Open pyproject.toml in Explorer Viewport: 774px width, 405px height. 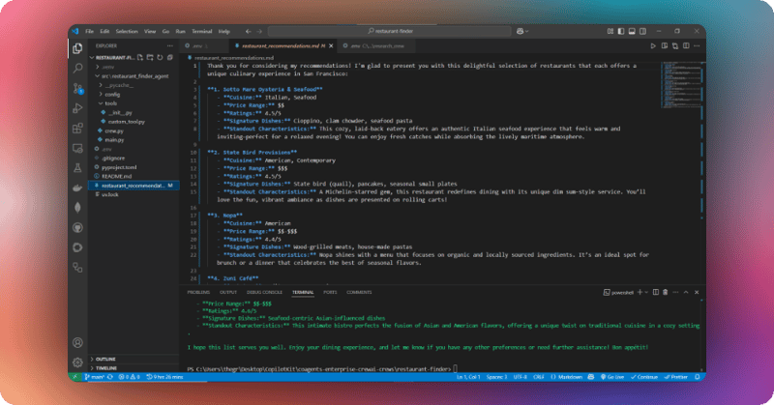click(x=119, y=166)
